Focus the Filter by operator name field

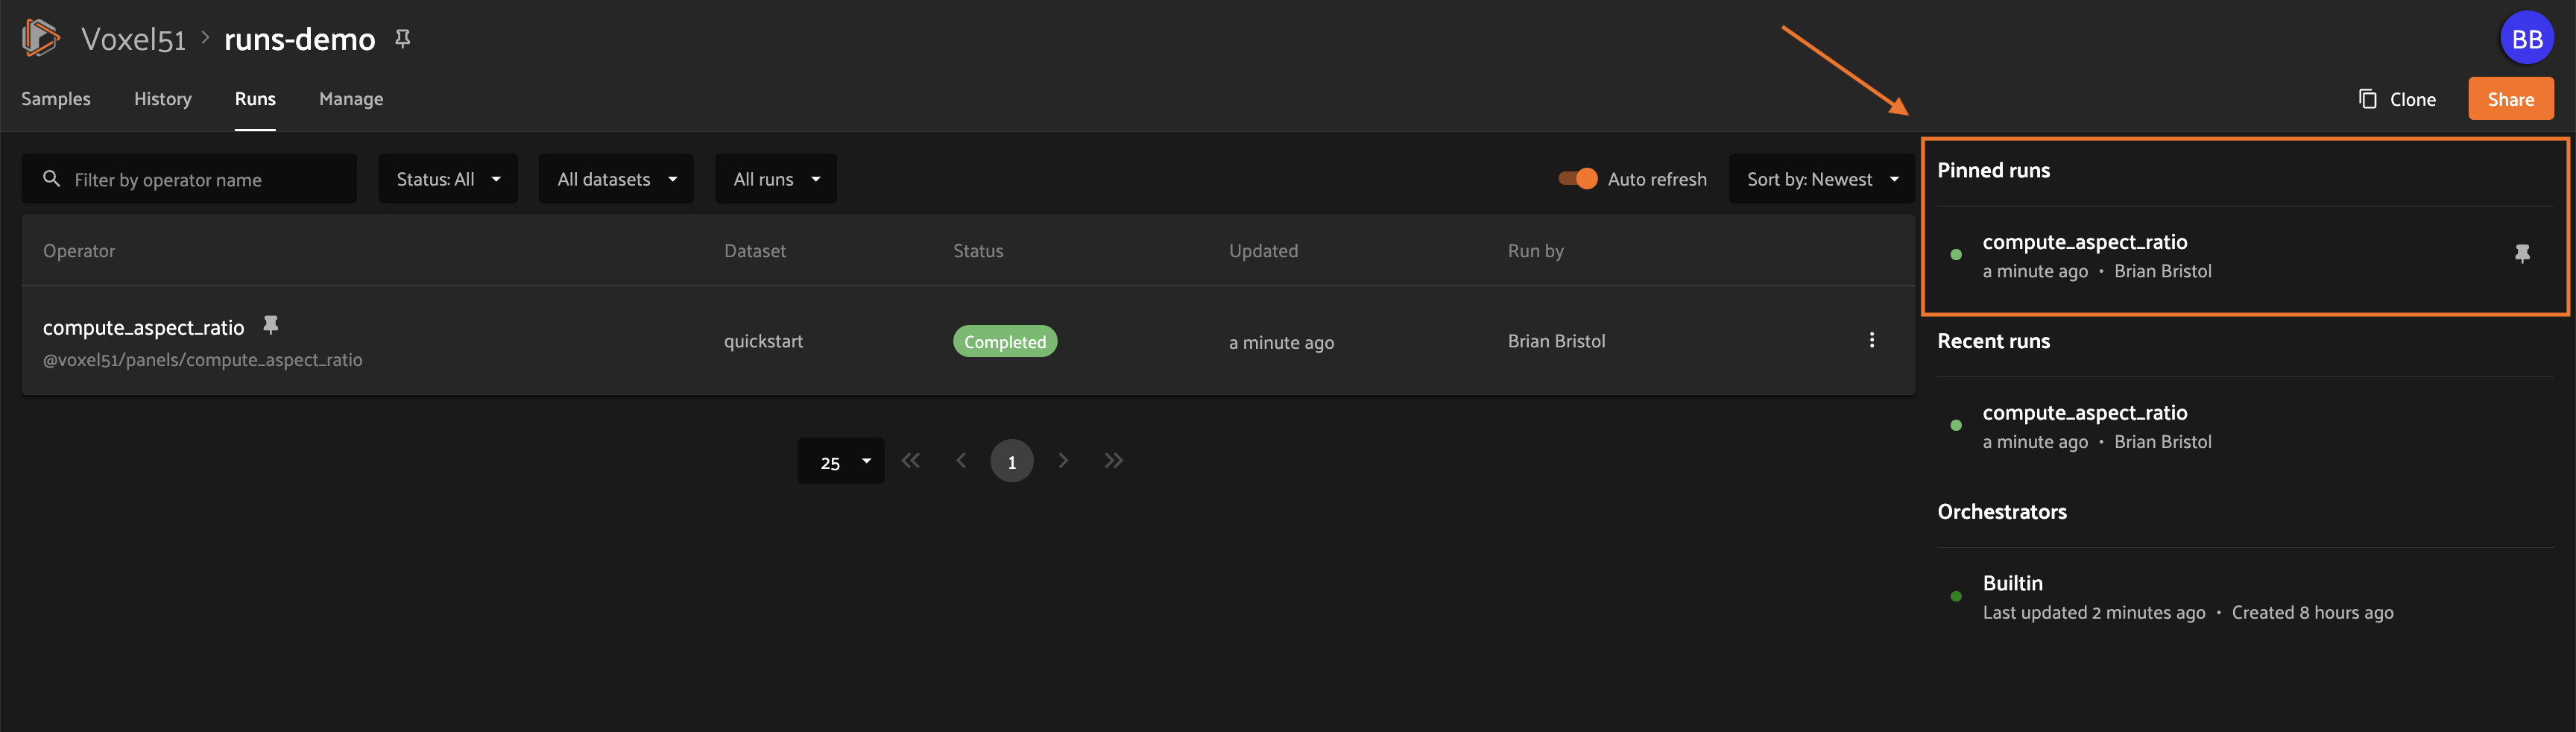coord(189,179)
